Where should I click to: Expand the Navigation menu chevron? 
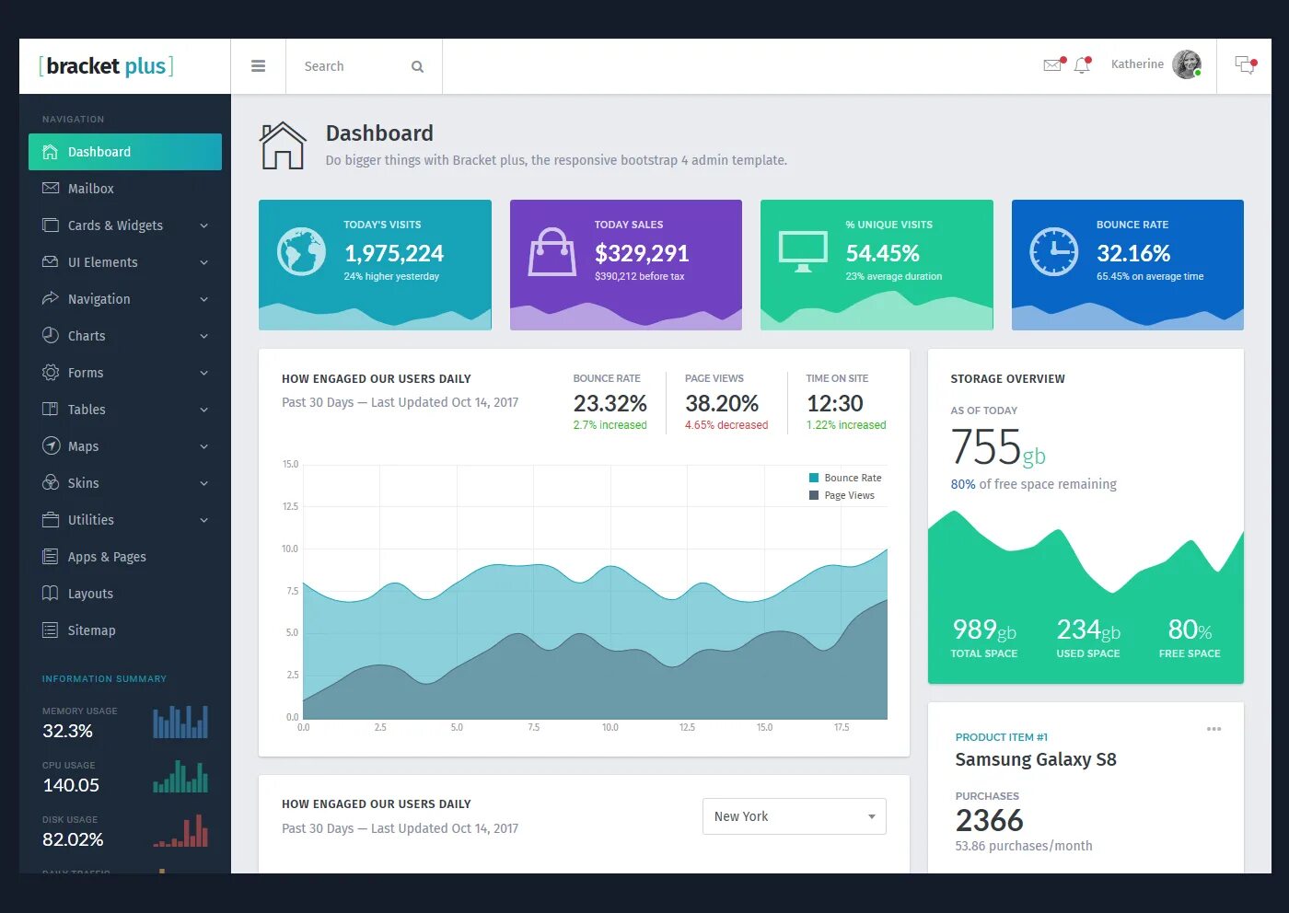(204, 299)
